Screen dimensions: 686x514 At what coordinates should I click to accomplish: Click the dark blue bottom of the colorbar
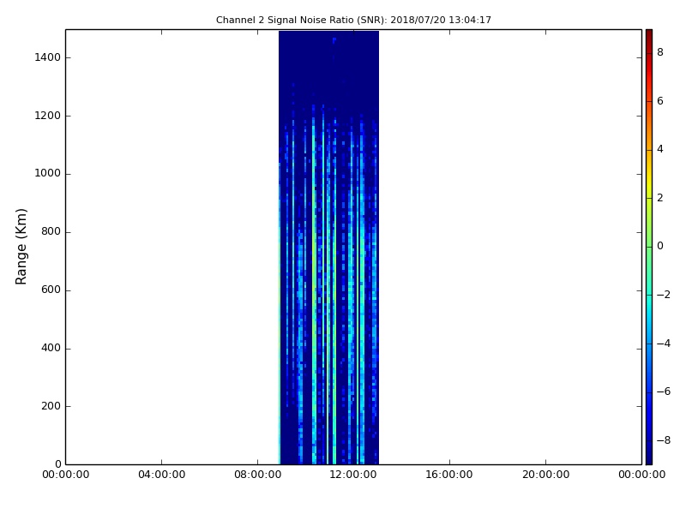(x=649, y=455)
